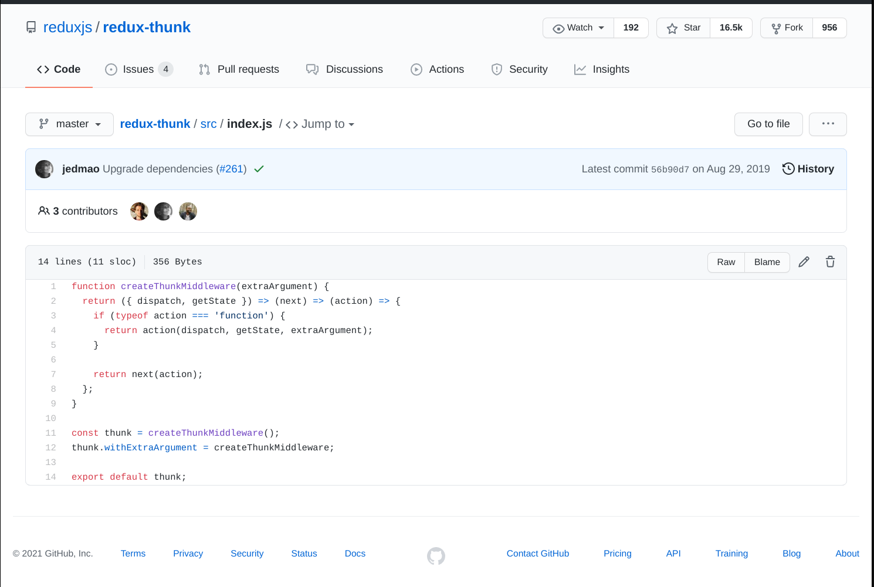Open the Actions tab
874x587 pixels.
(x=437, y=69)
